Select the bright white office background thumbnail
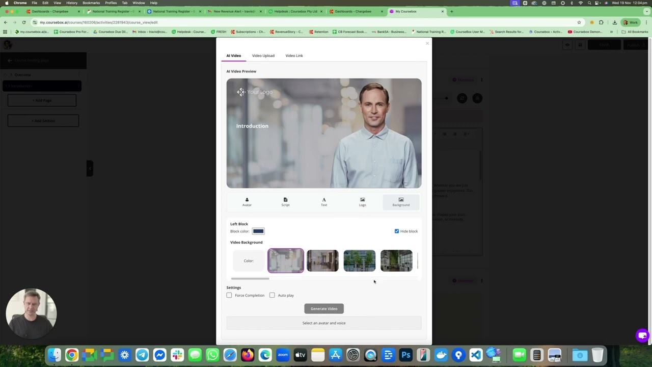The image size is (652, 367). (x=286, y=261)
